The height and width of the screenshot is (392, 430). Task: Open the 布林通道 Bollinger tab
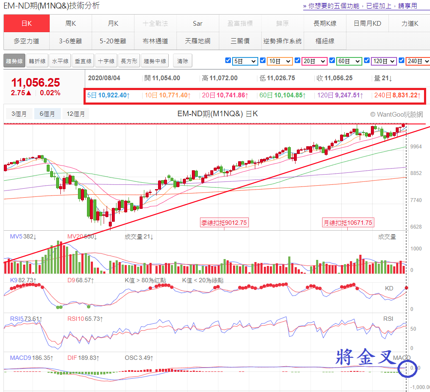point(155,41)
